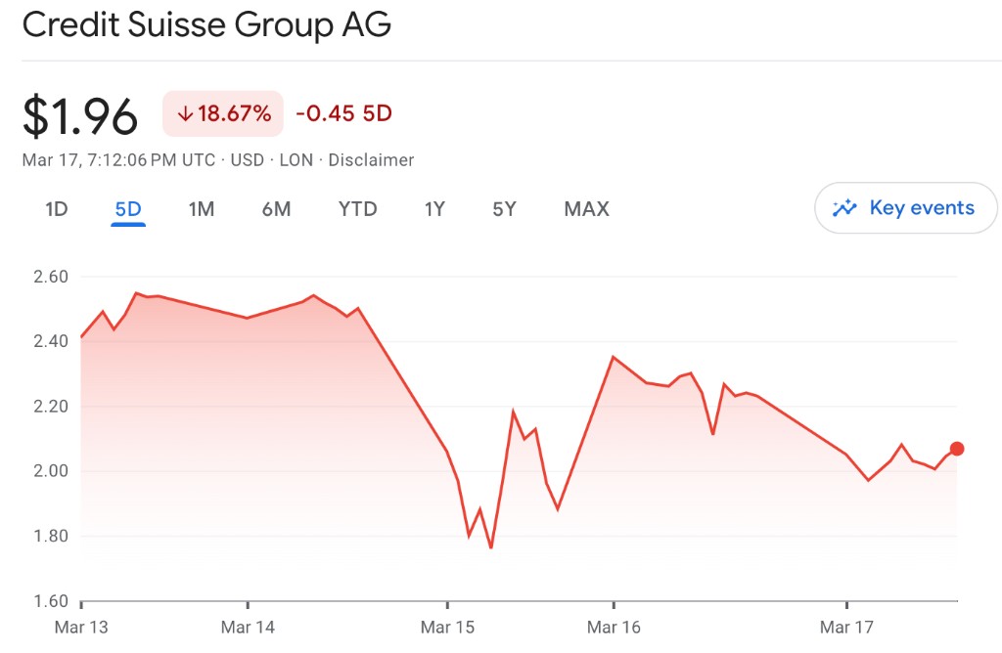Click the Mar 17 date axis label
Screen dimensions: 1002x653
click(846, 627)
